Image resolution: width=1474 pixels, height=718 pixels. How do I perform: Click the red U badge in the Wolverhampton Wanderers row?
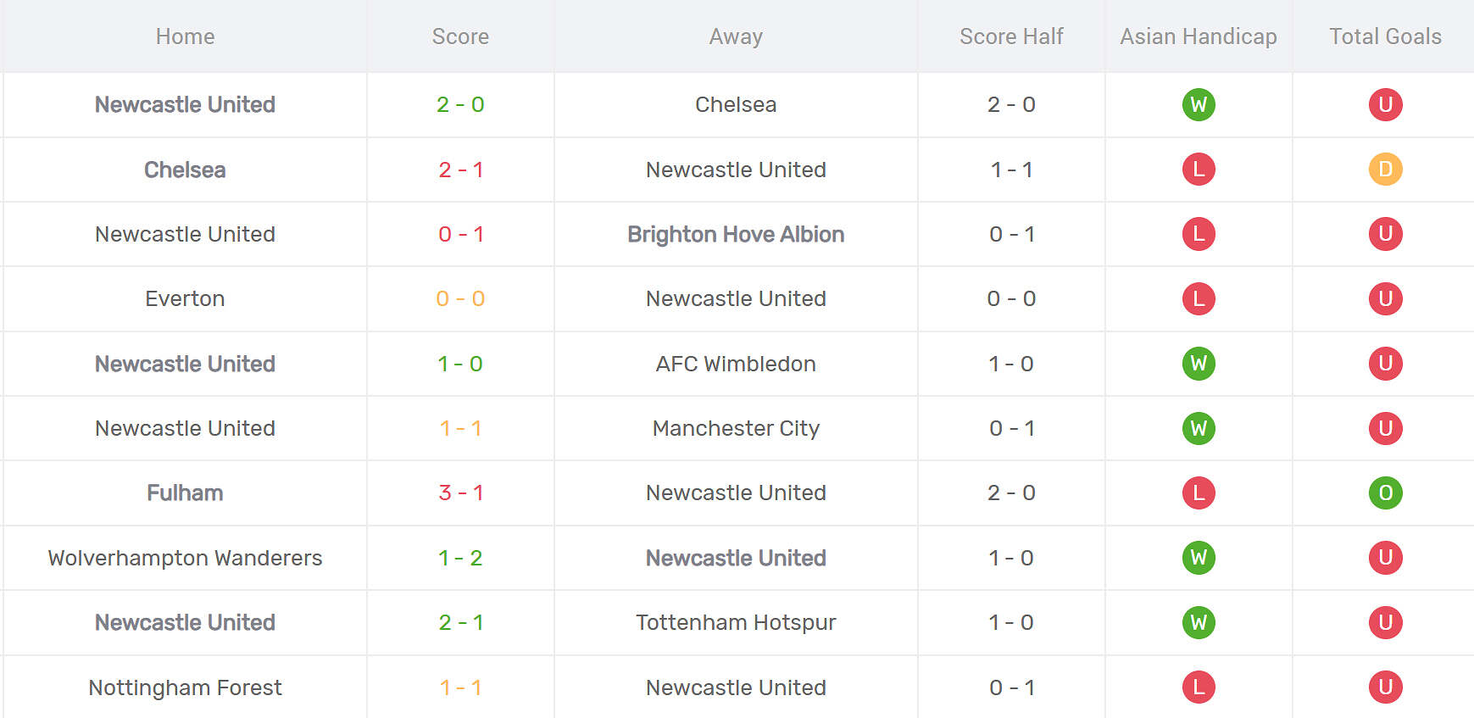coord(1385,558)
